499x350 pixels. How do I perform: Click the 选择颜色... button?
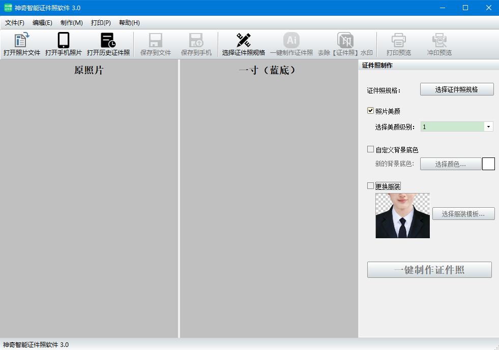451,164
